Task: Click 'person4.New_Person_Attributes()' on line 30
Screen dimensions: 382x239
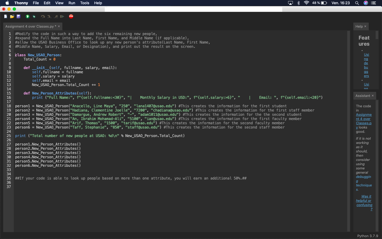Action: pos(48,157)
